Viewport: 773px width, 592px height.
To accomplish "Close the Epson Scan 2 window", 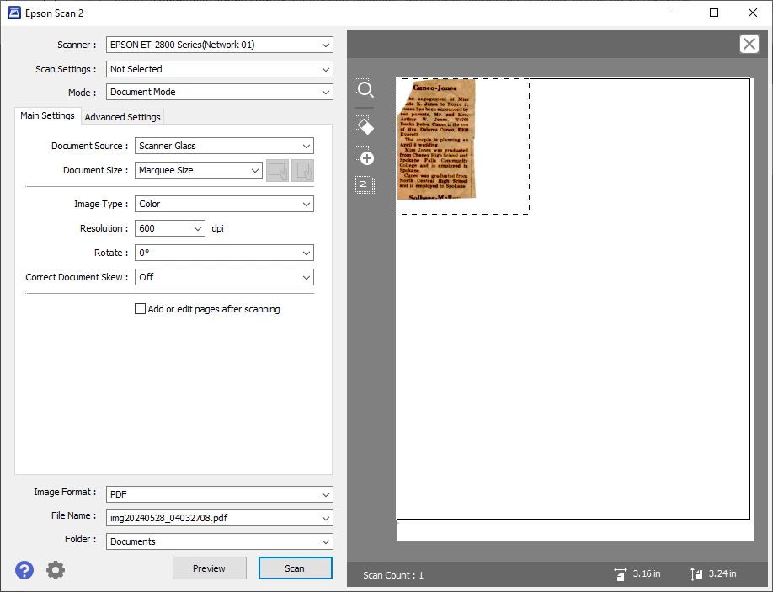I will pos(752,13).
